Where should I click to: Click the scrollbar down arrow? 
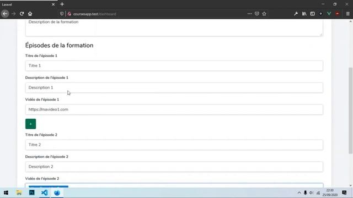coord(351,185)
